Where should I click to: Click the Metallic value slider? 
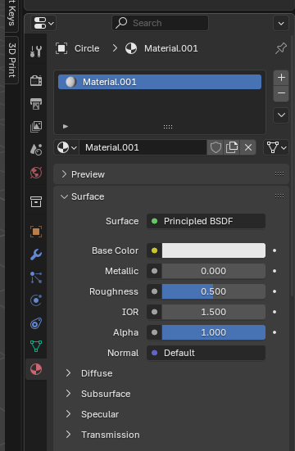[x=214, y=271]
